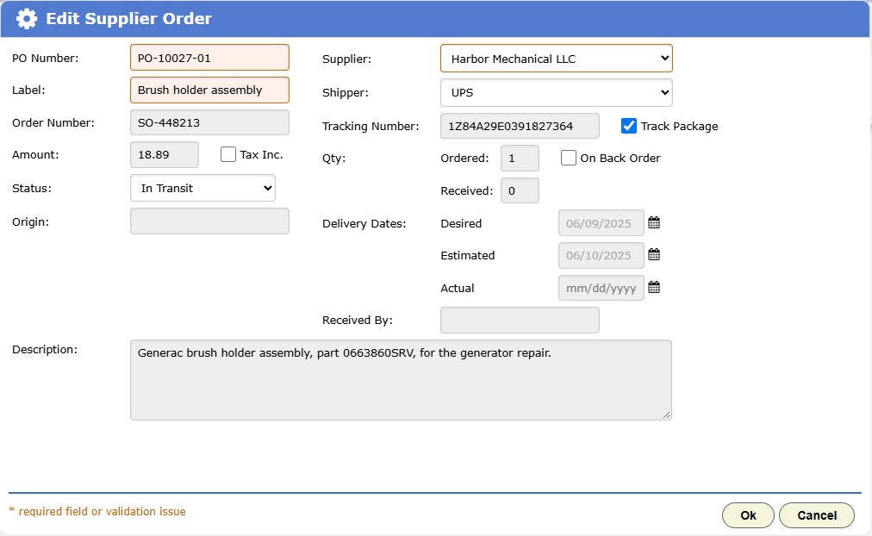This screenshot has height=536, width=872.
Task: Open the calendar picker for Estimated date
Action: (654, 255)
